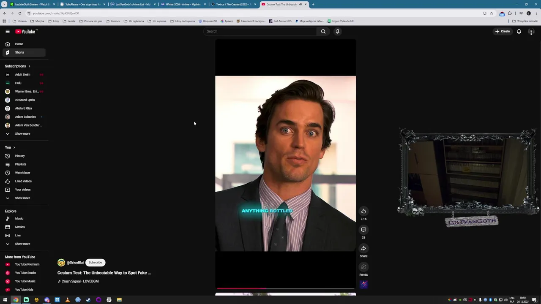Open Wszystkie zakładki folder
The image size is (541, 304).
point(525,21)
